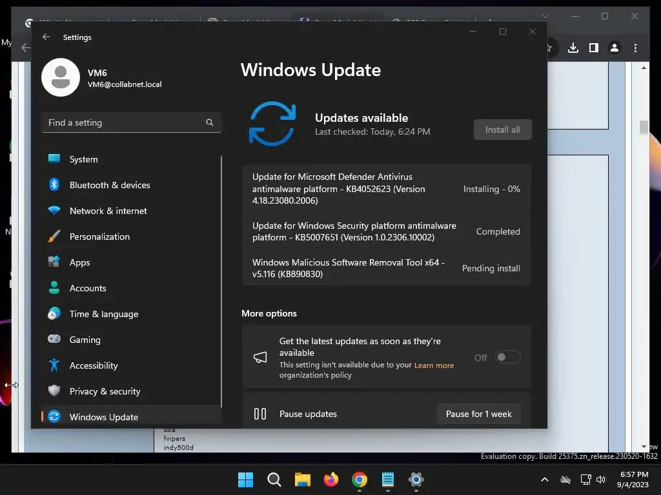Click the Settings back arrow
The height and width of the screenshot is (495, 661).
click(x=46, y=37)
